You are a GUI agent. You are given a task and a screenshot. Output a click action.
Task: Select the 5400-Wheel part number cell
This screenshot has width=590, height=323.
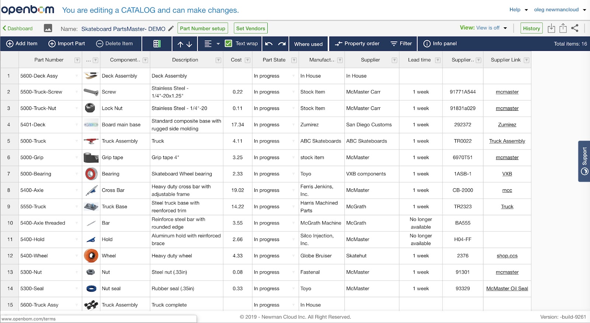(x=50, y=256)
